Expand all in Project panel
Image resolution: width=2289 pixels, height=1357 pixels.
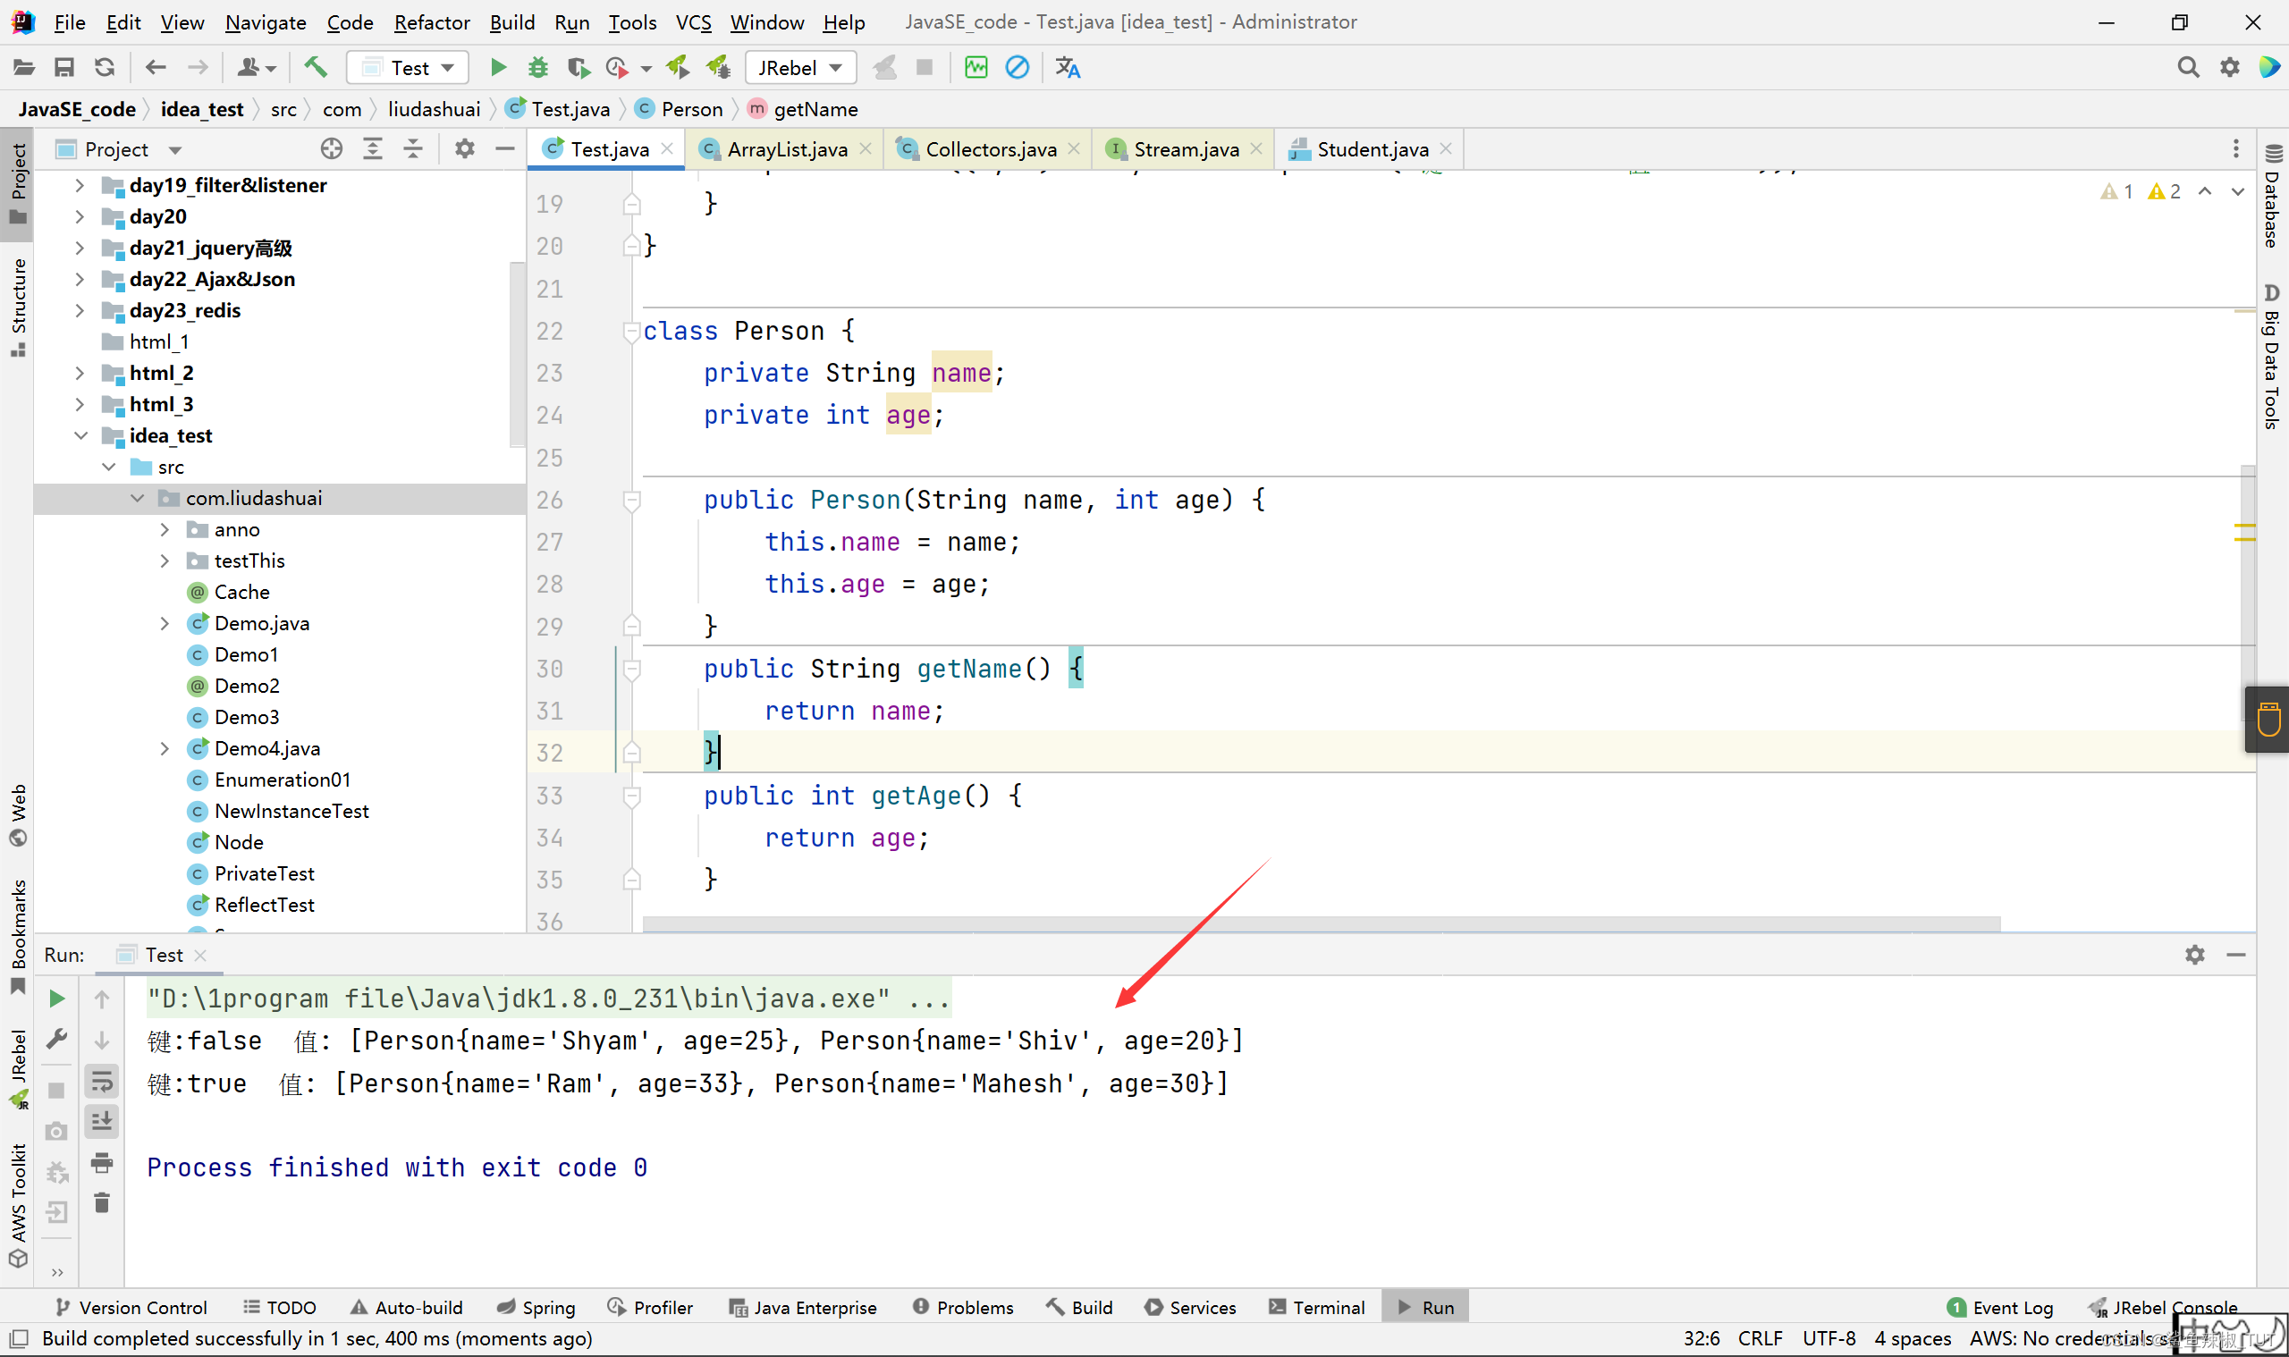pos(372,149)
